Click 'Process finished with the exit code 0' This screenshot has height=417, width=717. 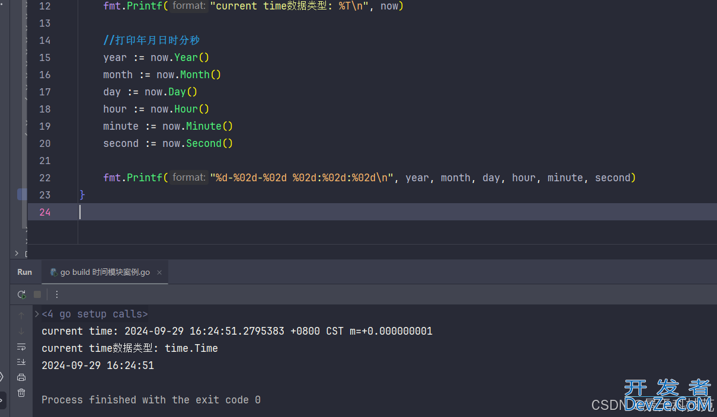(151, 400)
